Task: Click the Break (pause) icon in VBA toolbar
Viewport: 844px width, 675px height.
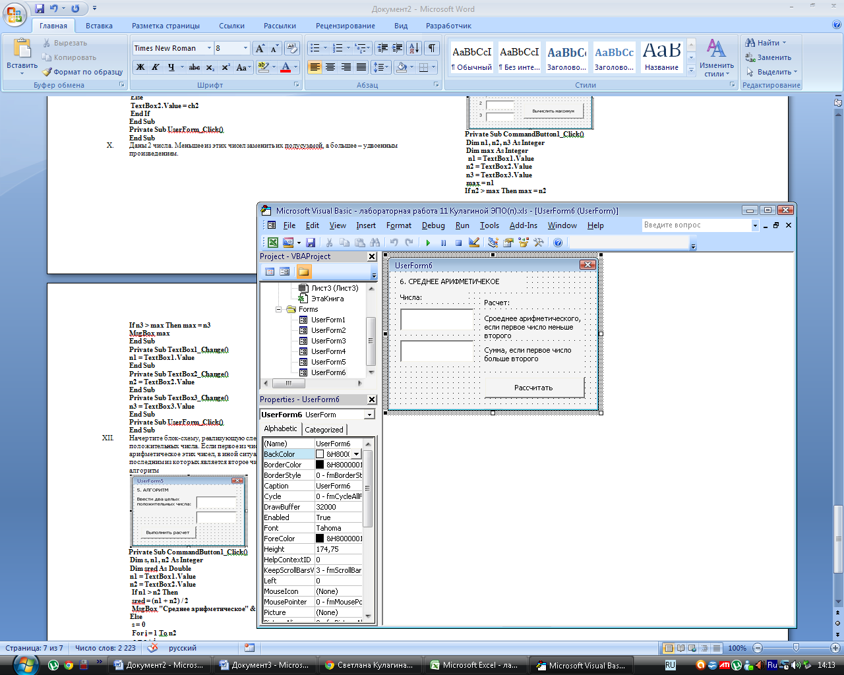Action: [x=443, y=243]
